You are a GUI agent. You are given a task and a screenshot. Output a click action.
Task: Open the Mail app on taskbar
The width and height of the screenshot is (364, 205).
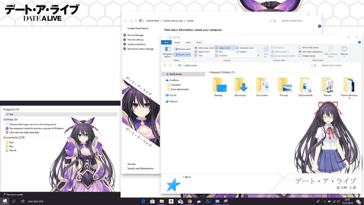coord(180,201)
